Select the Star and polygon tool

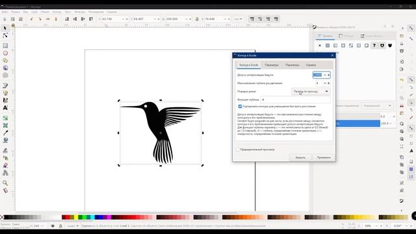[5, 60]
